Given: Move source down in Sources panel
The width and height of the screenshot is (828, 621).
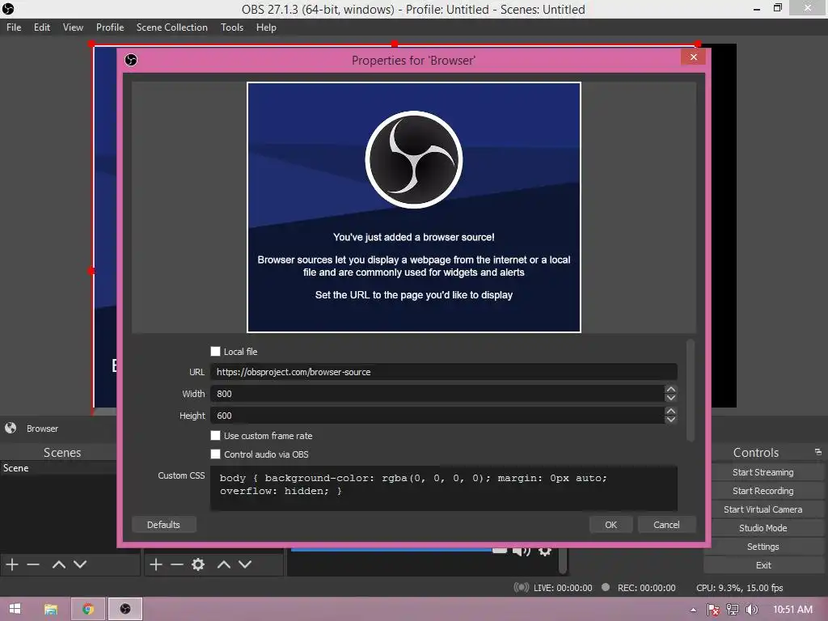Looking at the screenshot, I should [x=245, y=564].
